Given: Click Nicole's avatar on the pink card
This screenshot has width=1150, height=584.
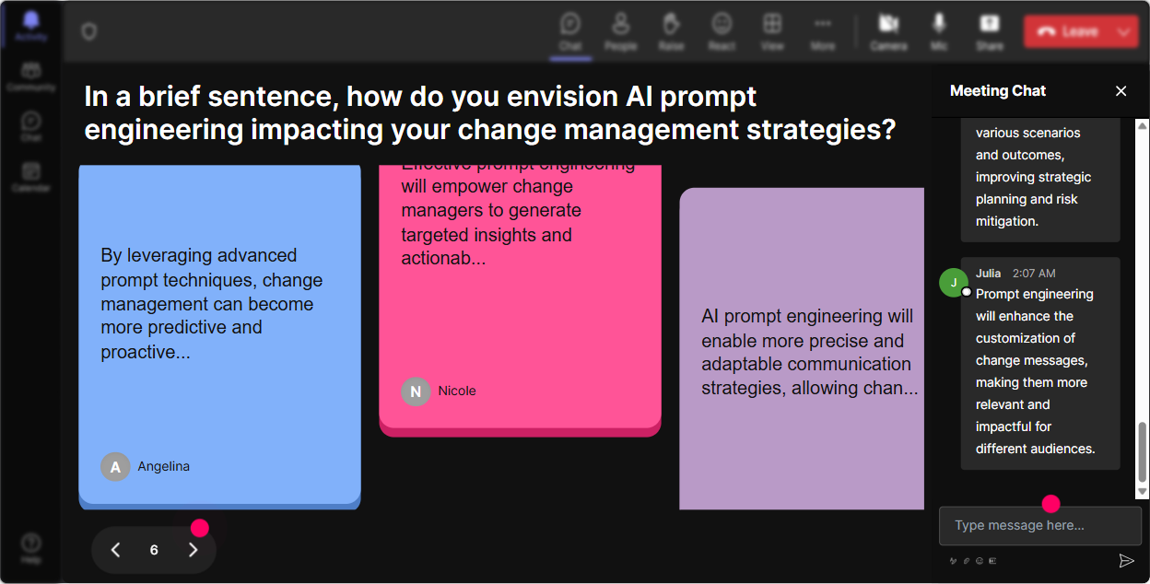Looking at the screenshot, I should (x=416, y=391).
